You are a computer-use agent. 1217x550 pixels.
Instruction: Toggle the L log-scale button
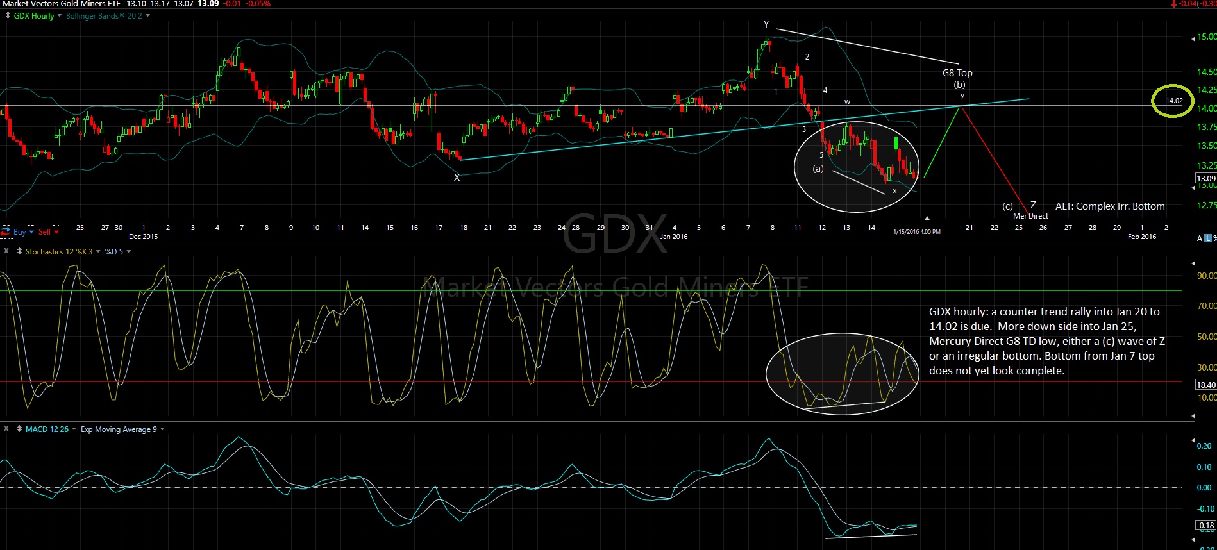pyautogui.click(x=1207, y=238)
